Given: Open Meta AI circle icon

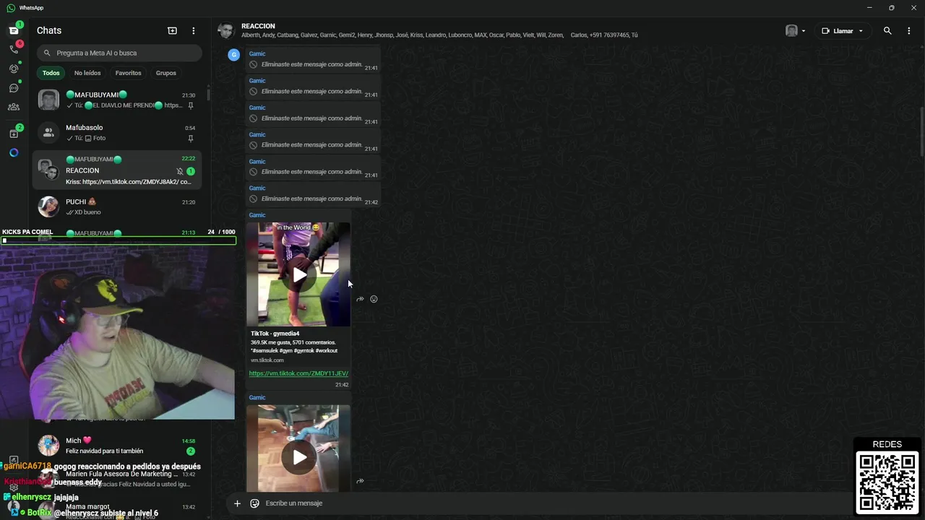Looking at the screenshot, I should click(14, 152).
